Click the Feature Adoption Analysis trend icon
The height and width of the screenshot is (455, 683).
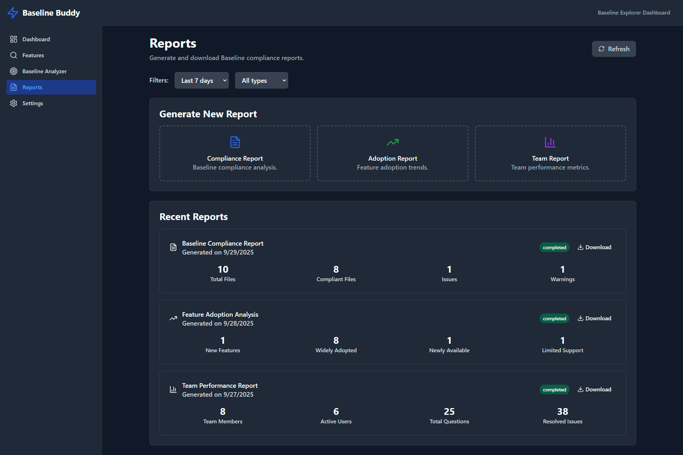173,318
